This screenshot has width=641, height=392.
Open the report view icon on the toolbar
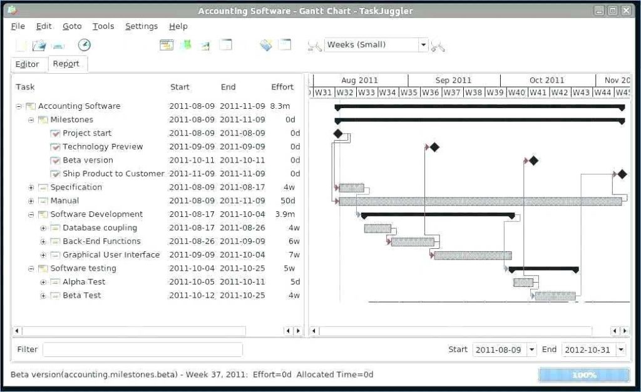point(166,45)
